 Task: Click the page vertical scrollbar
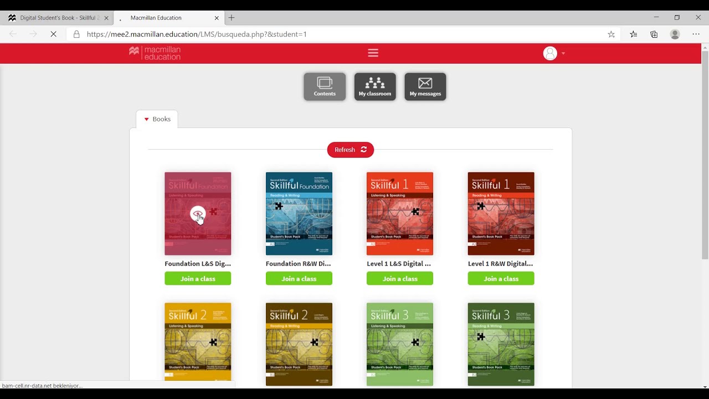tap(705, 155)
